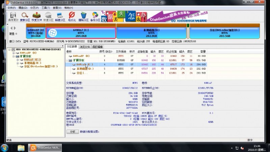Select the BitLocker (E:) 283.5GB partition block

point(224,31)
